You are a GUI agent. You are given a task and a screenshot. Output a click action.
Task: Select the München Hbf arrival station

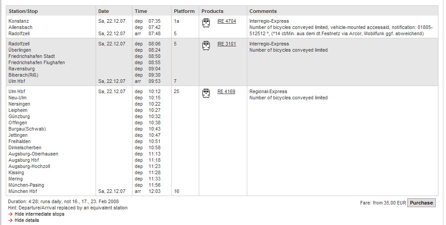point(23,191)
